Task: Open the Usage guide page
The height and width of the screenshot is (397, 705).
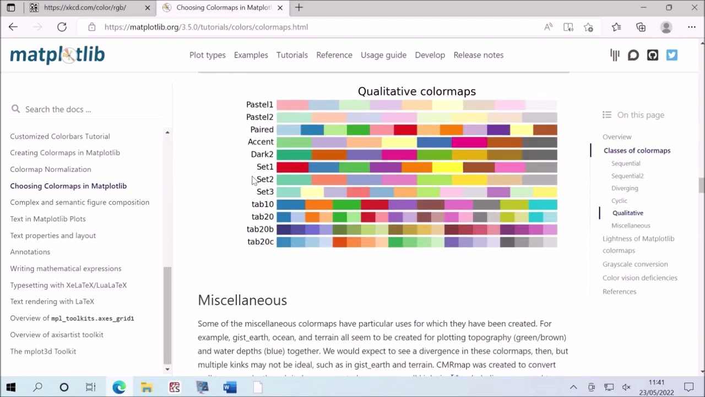Action: click(x=383, y=55)
